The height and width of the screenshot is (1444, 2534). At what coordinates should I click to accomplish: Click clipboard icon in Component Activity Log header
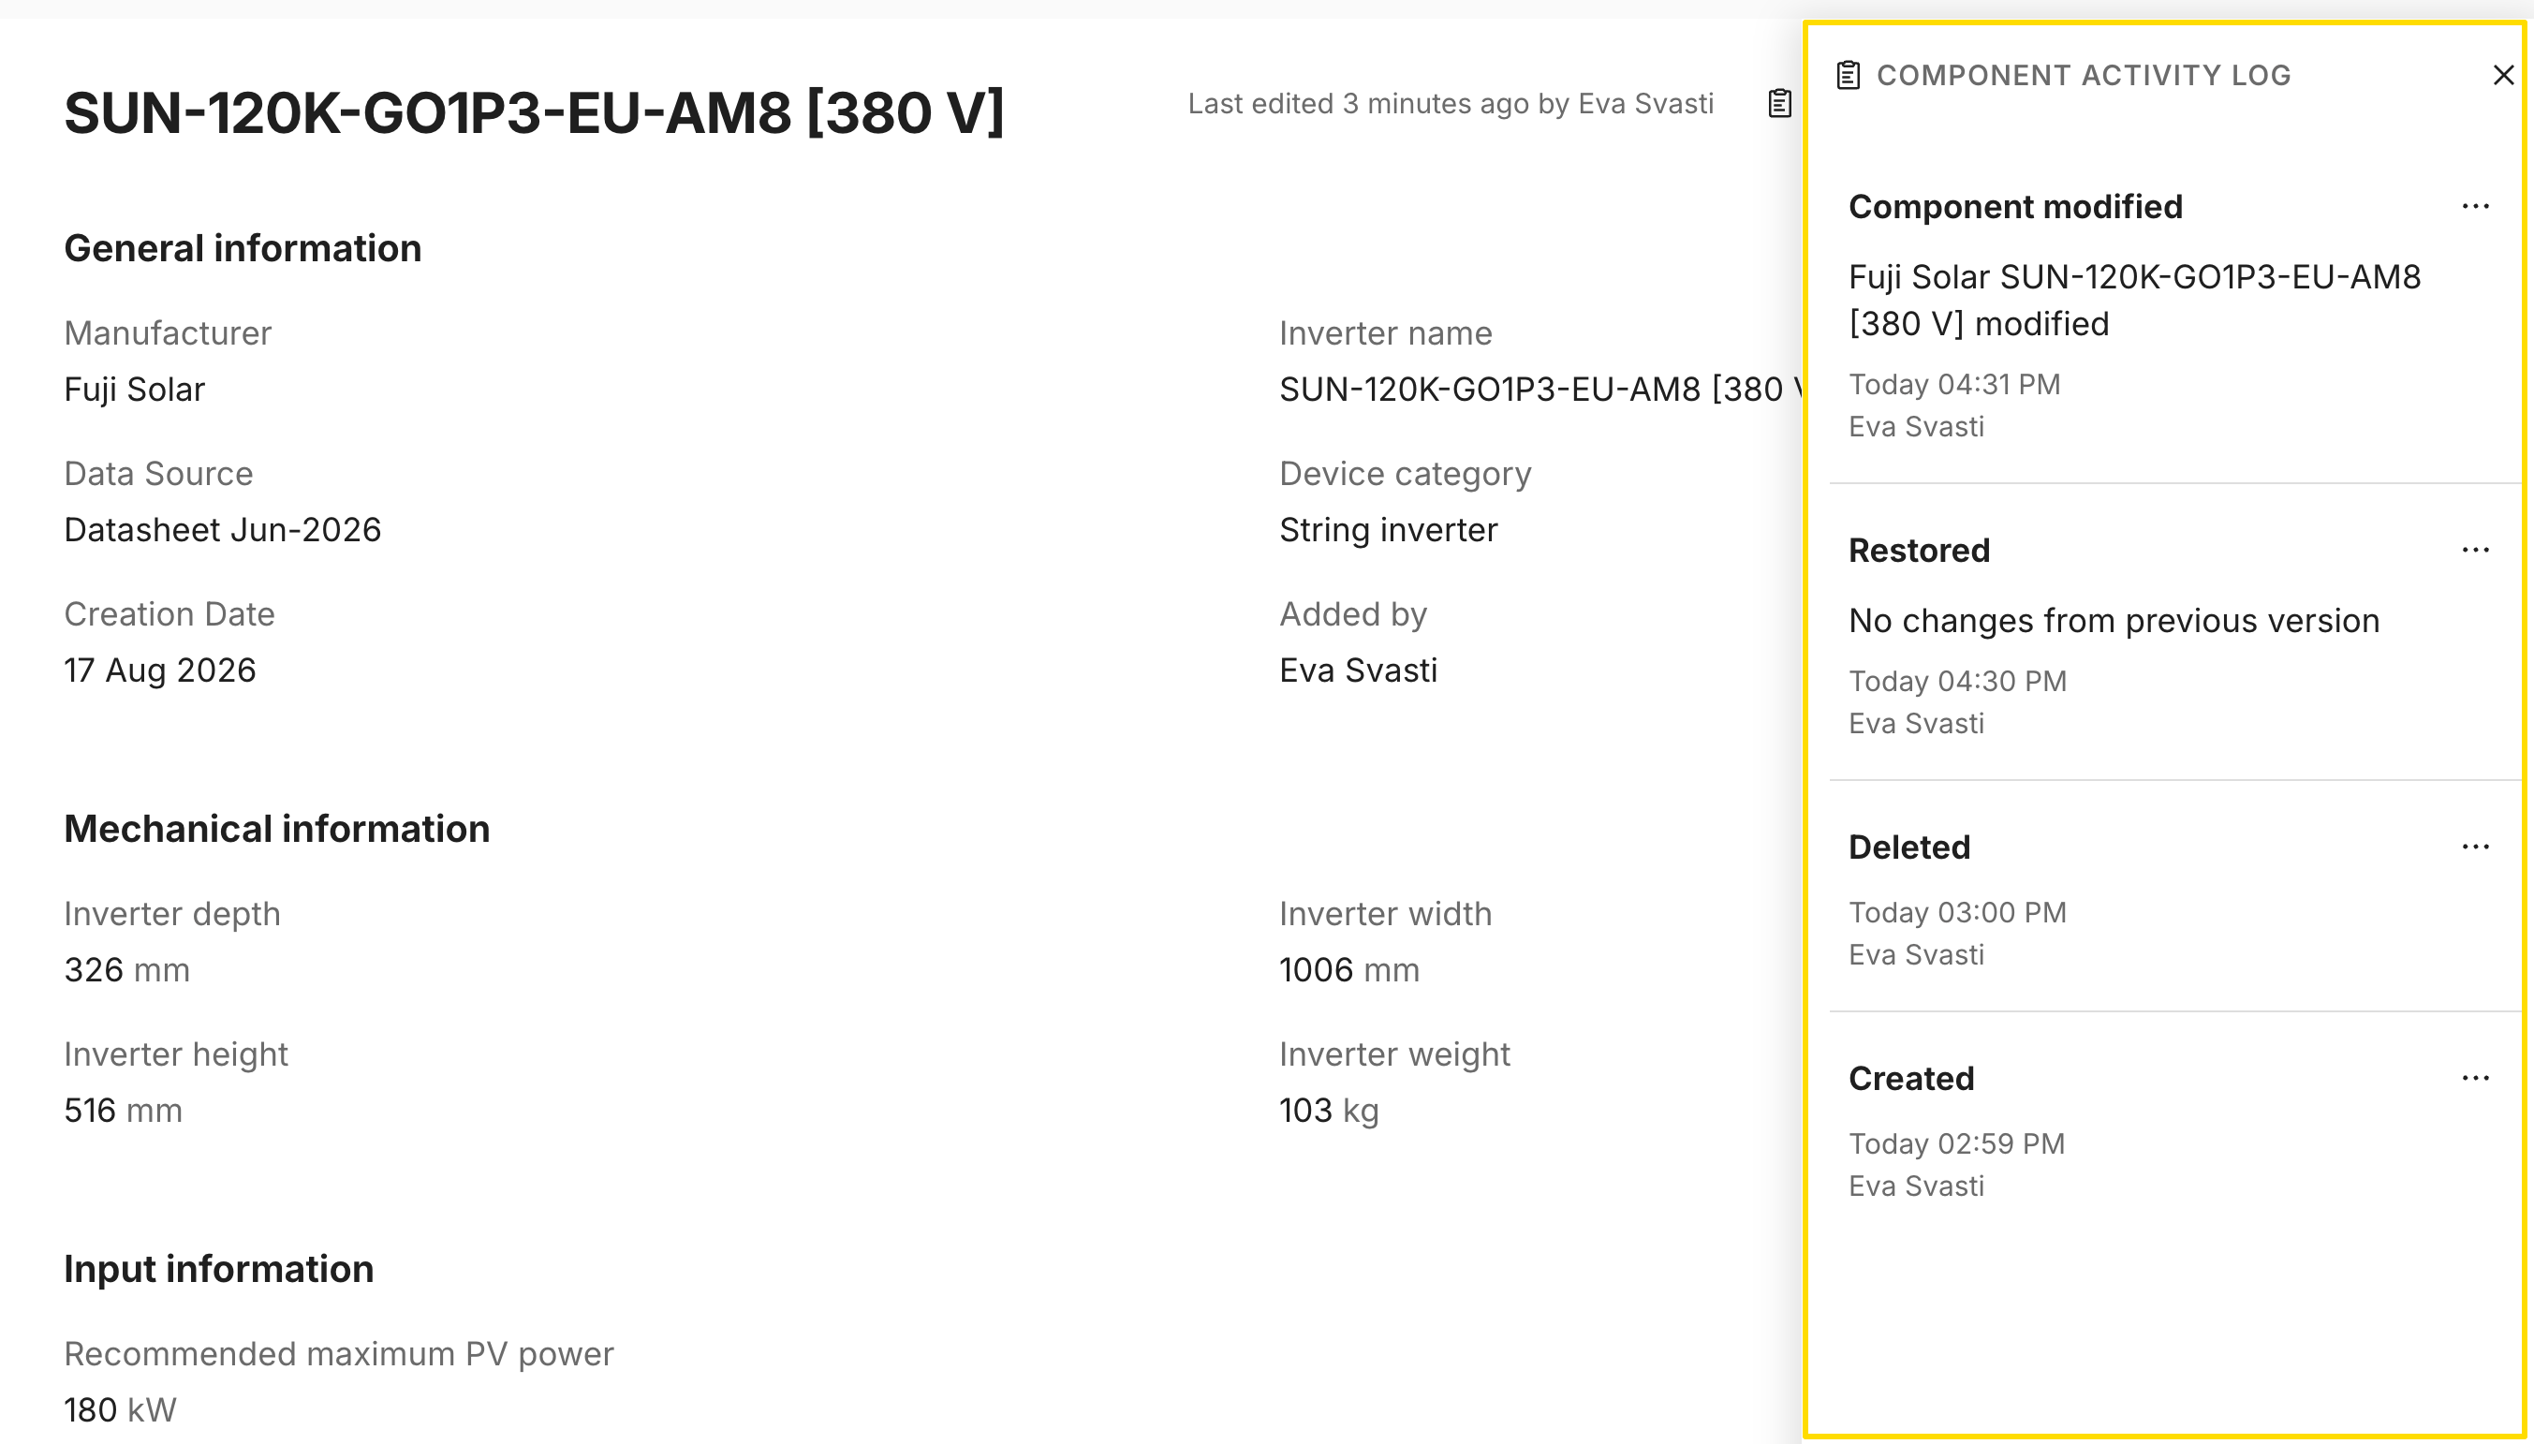[1848, 75]
